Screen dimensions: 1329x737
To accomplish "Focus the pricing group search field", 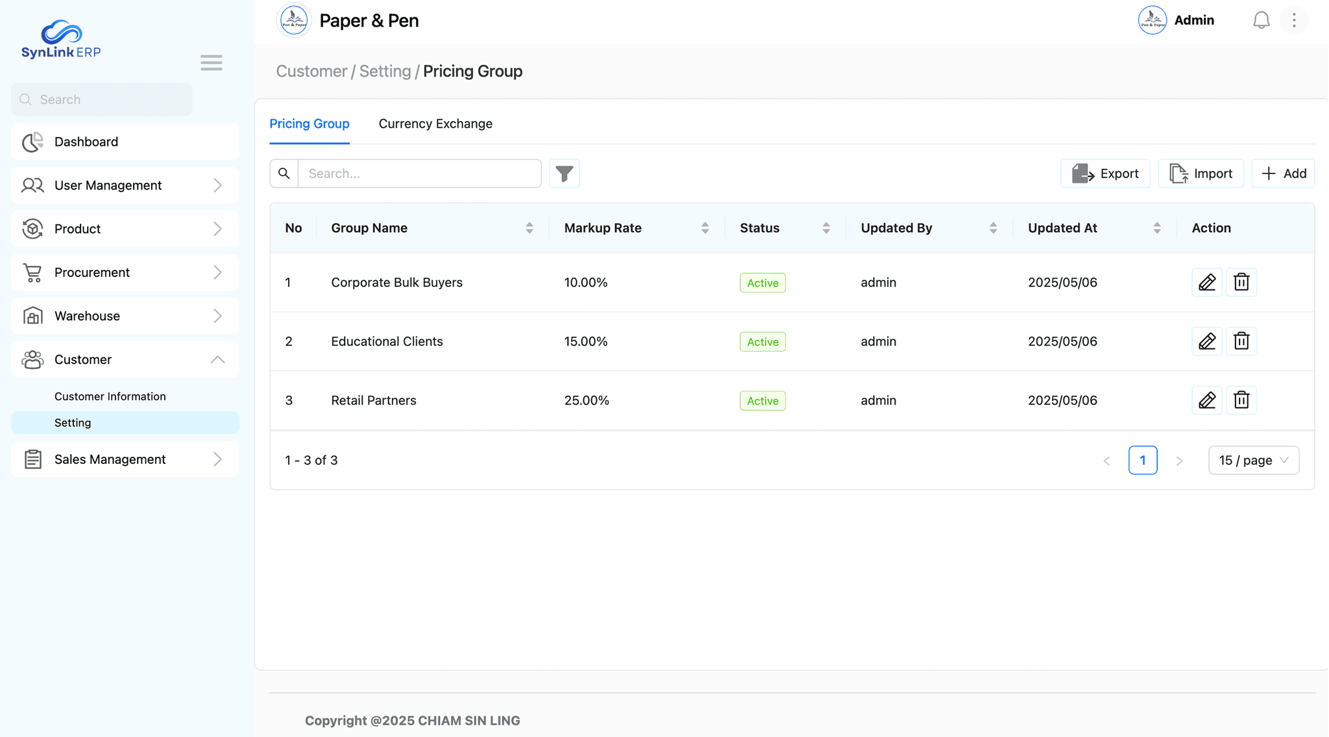I will pos(419,174).
